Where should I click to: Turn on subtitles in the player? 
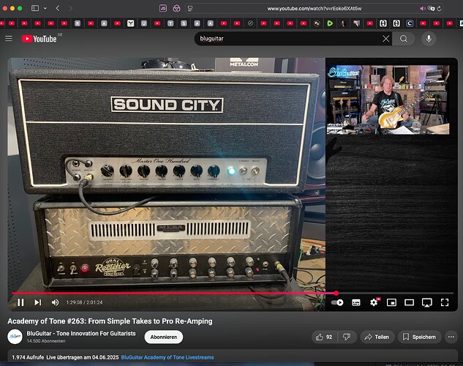pyautogui.click(x=356, y=302)
